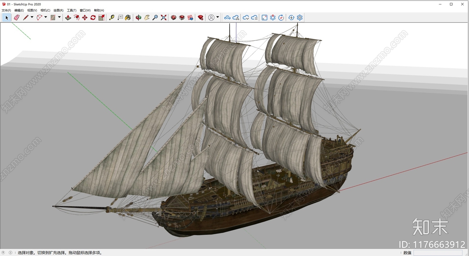This screenshot has width=469, height=256.
Task: Maximize the SketchUp window
Action: point(451,4)
